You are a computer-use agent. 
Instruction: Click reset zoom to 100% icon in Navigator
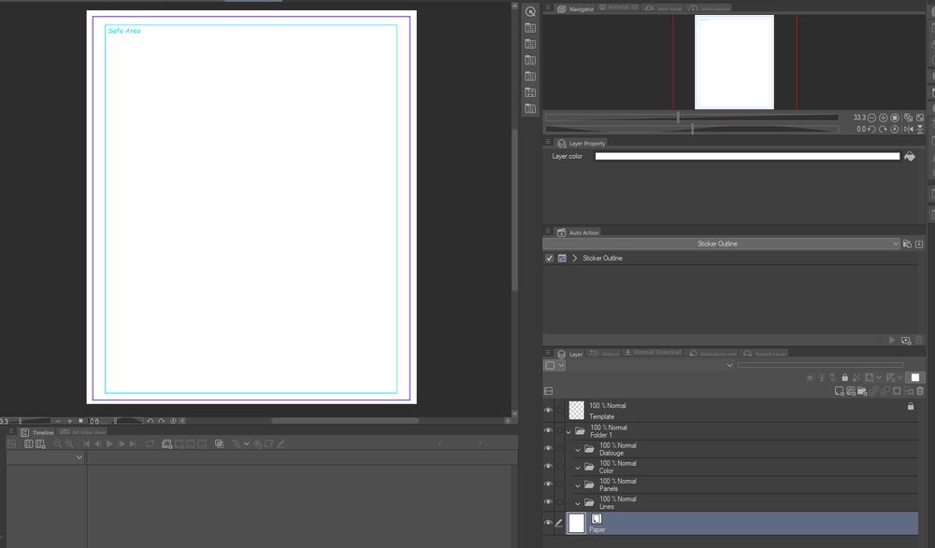pyautogui.click(x=895, y=118)
